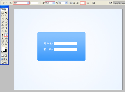The height and width of the screenshot is (92, 125).
Task: Select the Magic Wand tool
Action: [6, 16]
